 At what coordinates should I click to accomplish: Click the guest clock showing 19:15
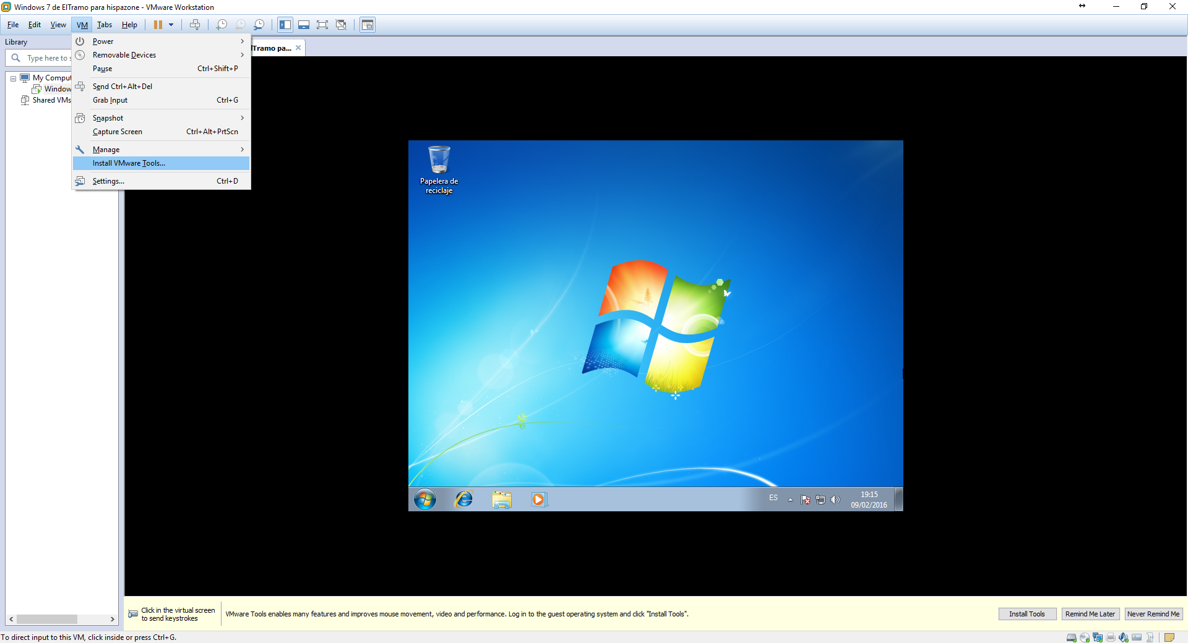click(869, 500)
